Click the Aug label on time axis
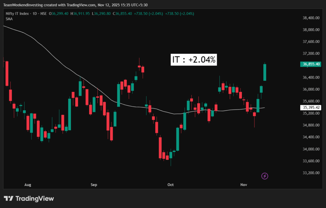326x208 pixels. click(28, 185)
